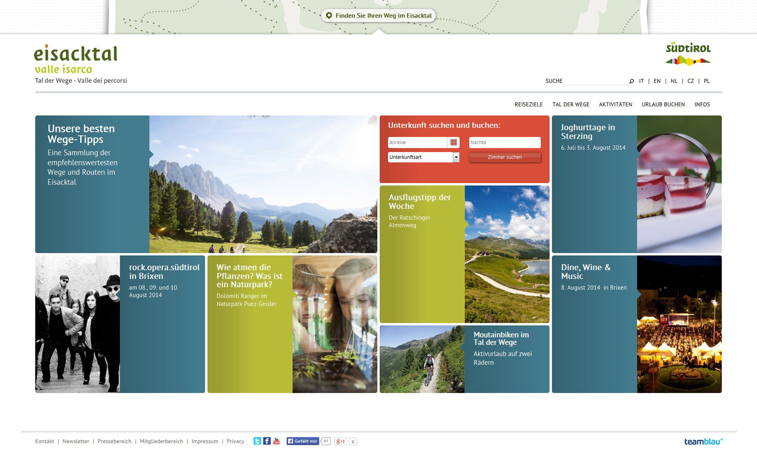Switch language to EN

[657, 81]
